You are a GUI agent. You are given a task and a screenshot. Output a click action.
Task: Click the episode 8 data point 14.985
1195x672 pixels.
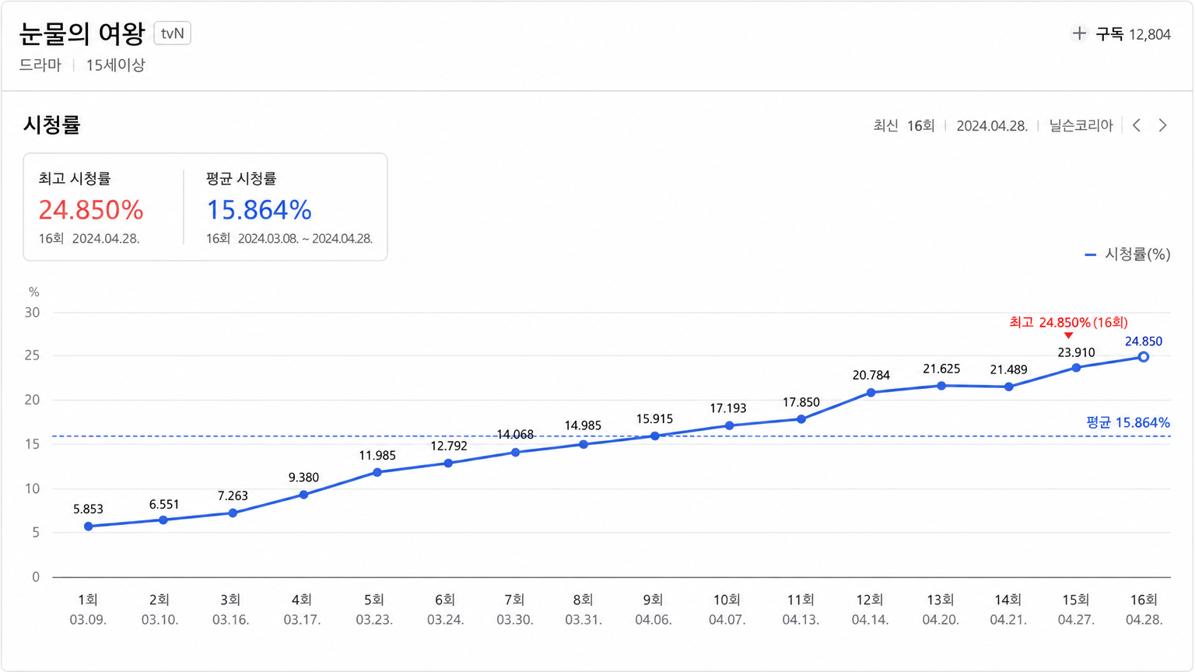[583, 444]
